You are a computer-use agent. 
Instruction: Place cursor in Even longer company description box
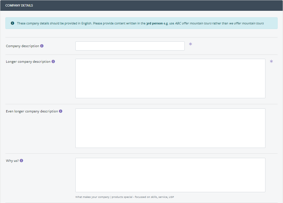pos(170,128)
